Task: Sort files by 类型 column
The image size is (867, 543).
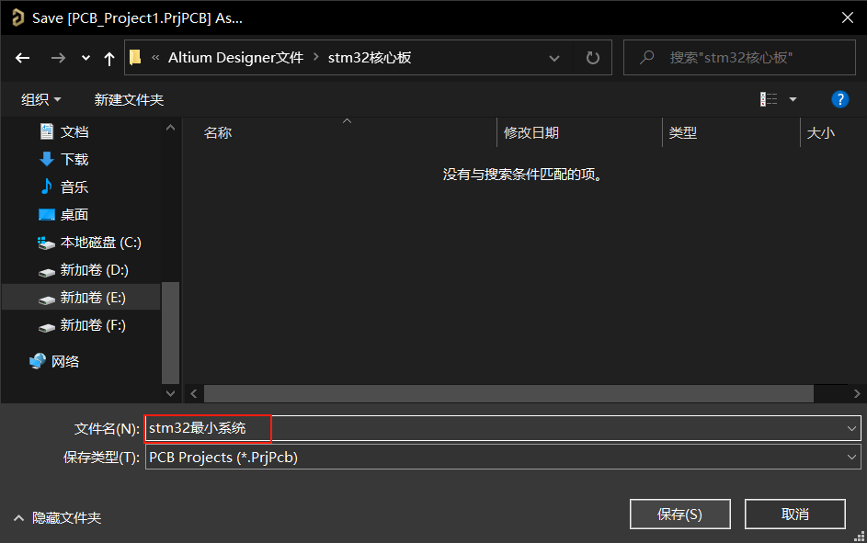Action: [x=683, y=133]
